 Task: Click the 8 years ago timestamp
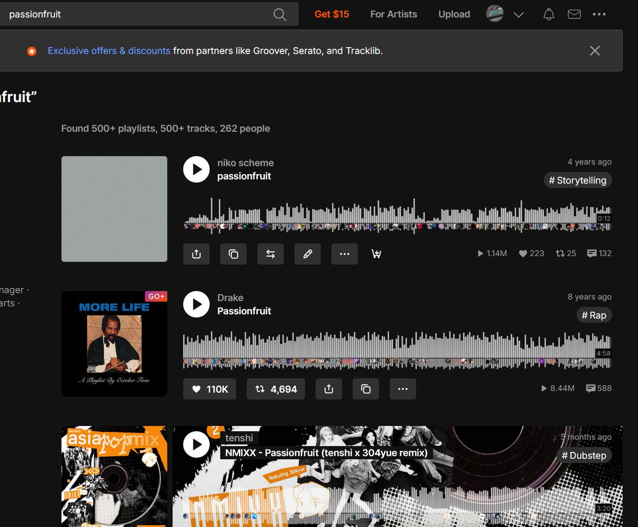[x=590, y=297]
